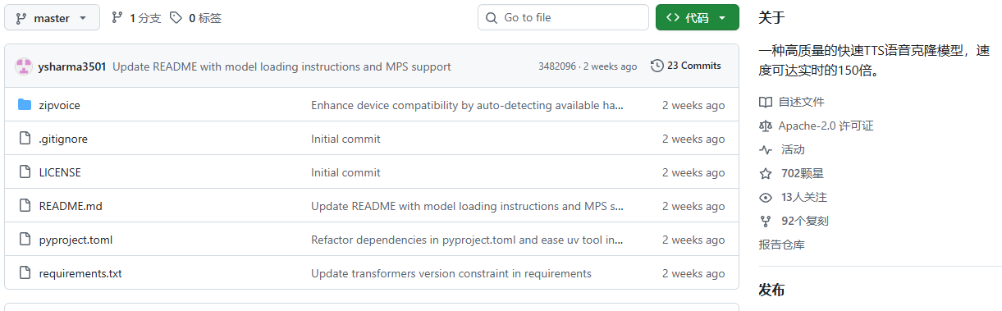The width and height of the screenshot is (1002, 311).
Task: Click the README.md file icon
Action: (25, 206)
